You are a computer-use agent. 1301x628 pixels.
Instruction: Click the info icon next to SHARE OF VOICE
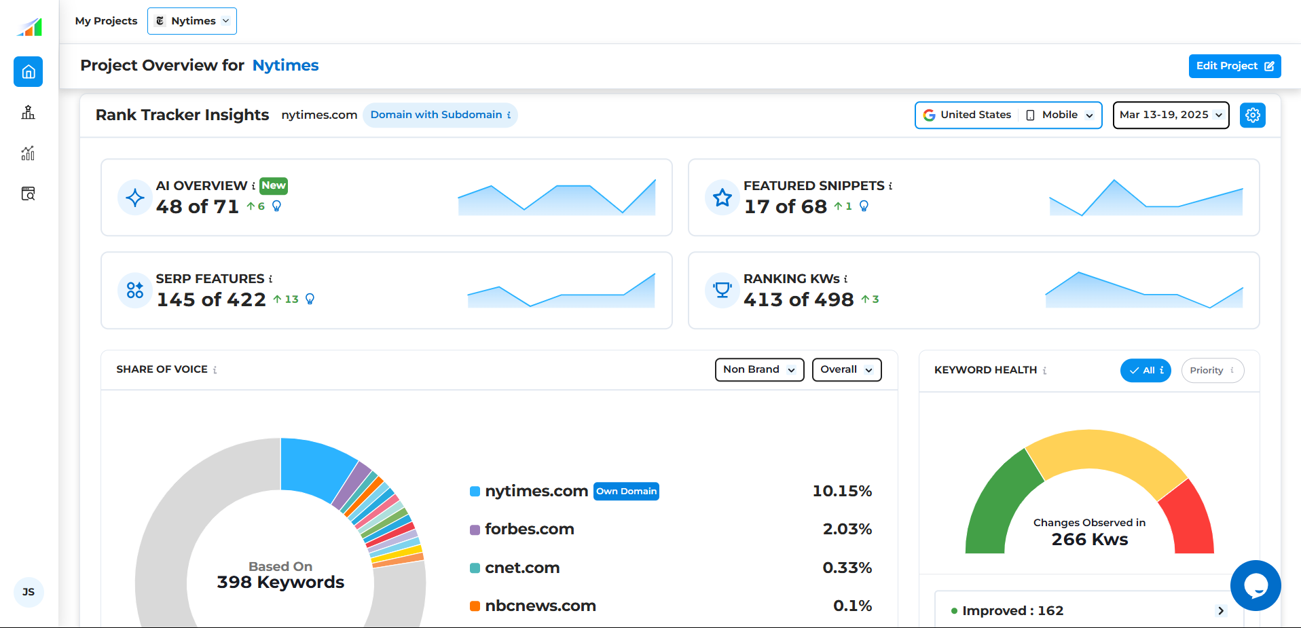pos(215,370)
